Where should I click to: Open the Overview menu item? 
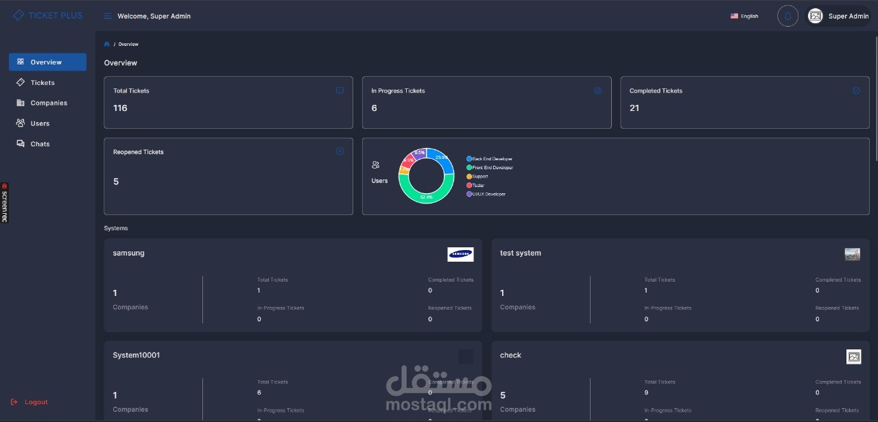(47, 62)
